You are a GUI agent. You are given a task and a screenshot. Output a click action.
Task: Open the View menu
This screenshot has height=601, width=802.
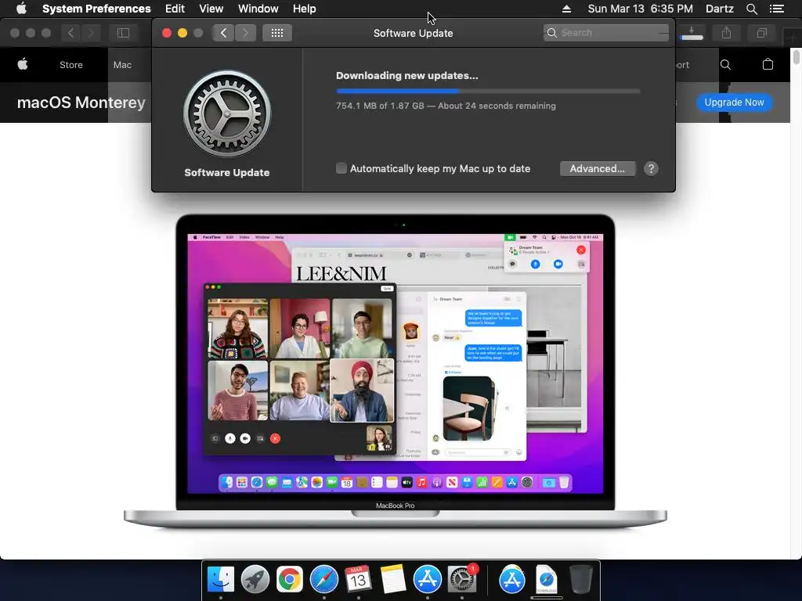pyautogui.click(x=211, y=9)
